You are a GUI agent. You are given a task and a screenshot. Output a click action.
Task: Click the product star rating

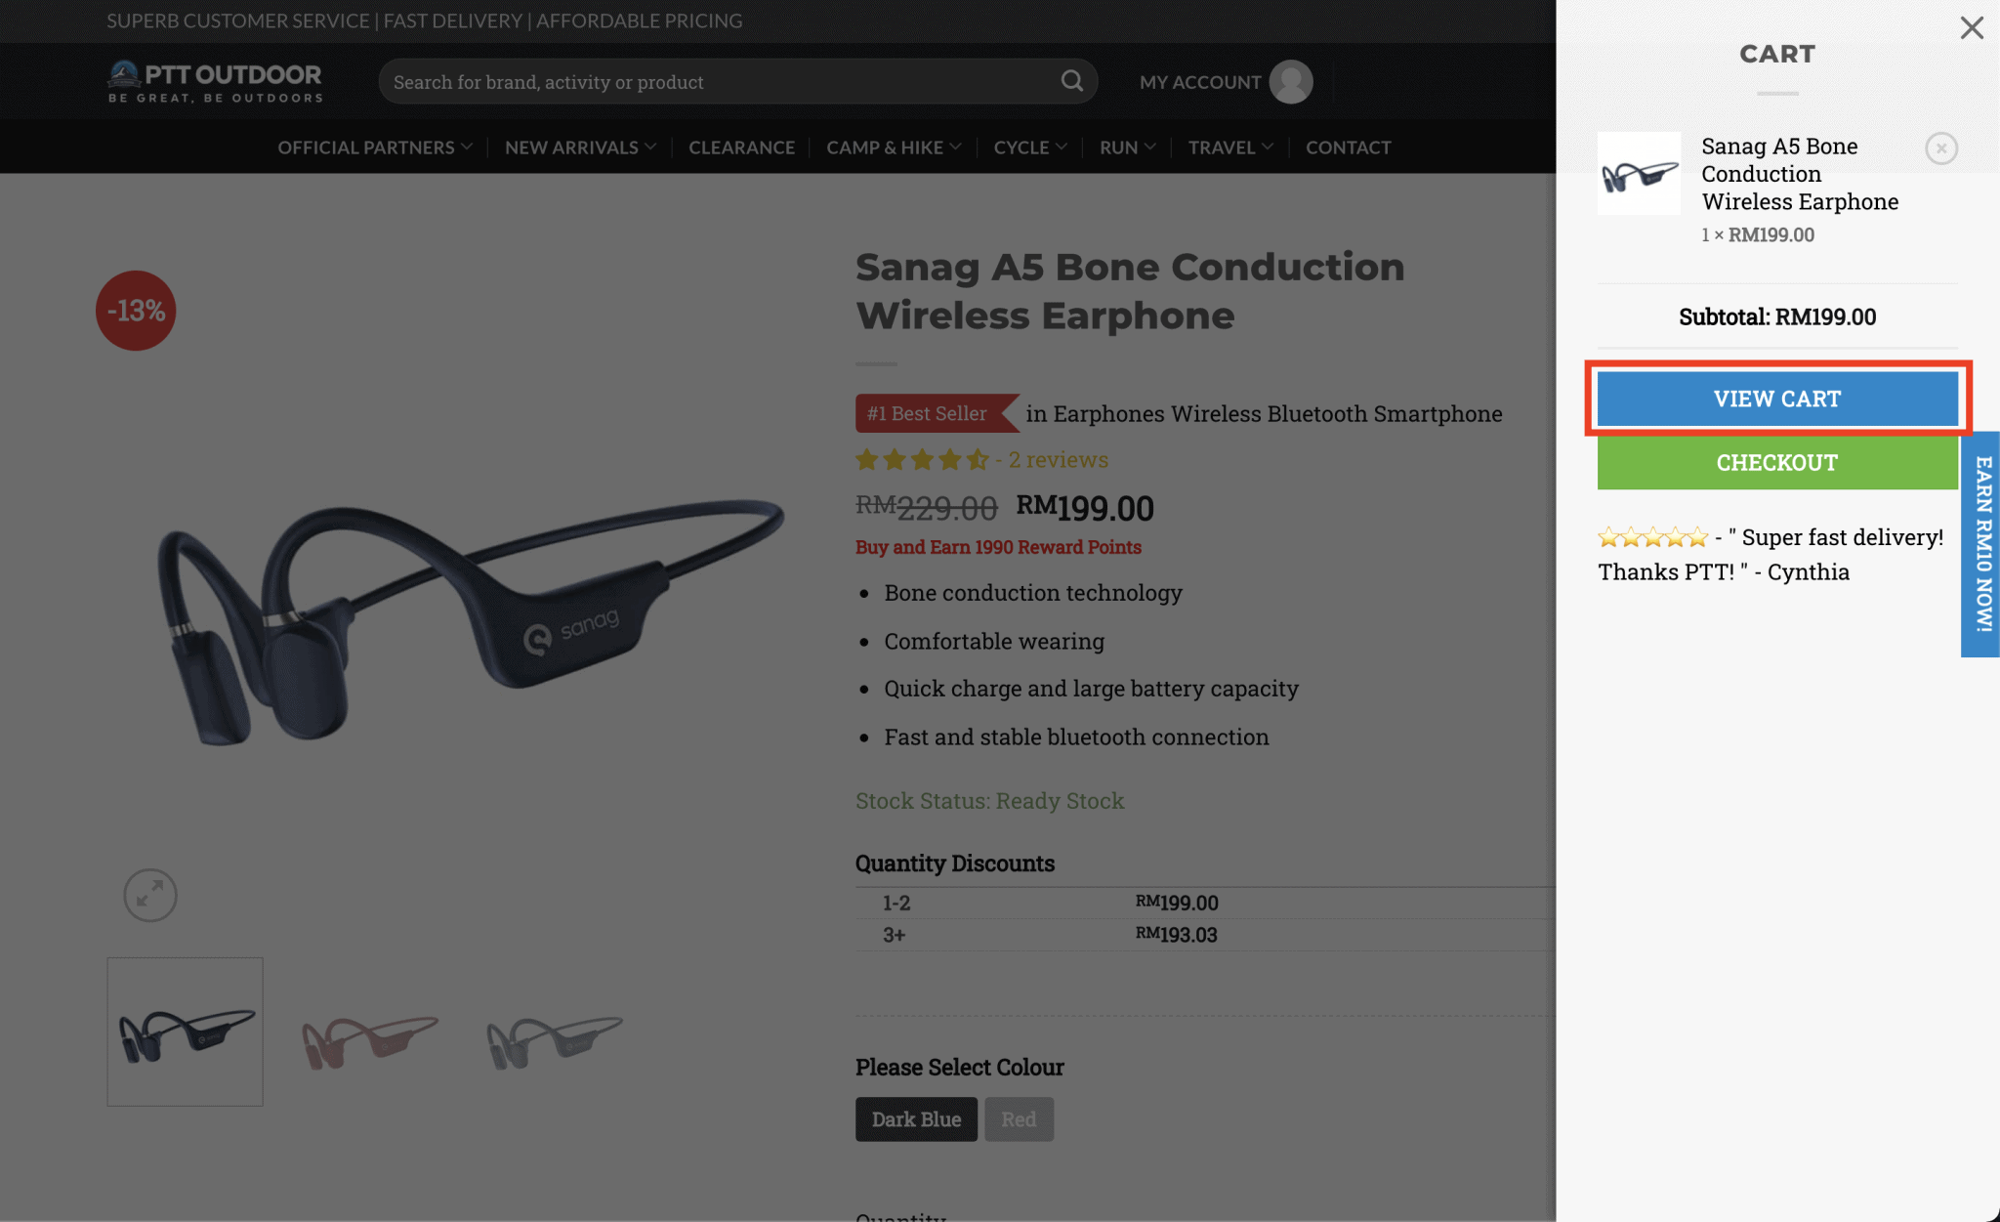[922, 460]
